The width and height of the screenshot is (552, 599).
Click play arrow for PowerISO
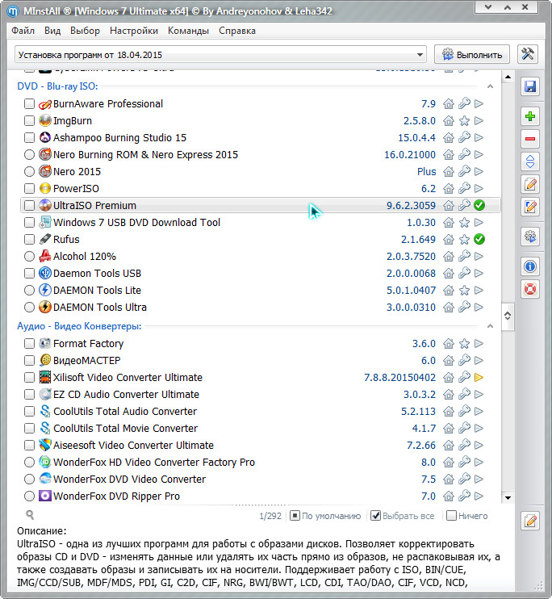click(x=479, y=188)
